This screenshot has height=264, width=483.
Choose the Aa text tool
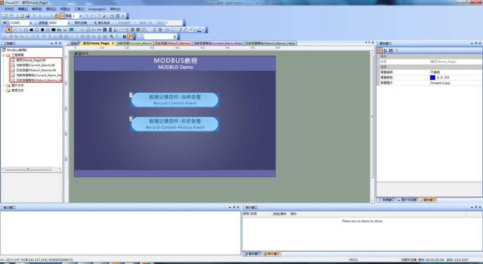coord(59,30)
